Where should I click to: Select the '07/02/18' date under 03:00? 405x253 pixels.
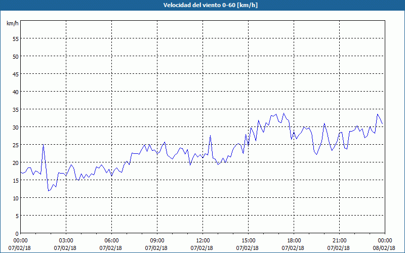pos(65,248)
